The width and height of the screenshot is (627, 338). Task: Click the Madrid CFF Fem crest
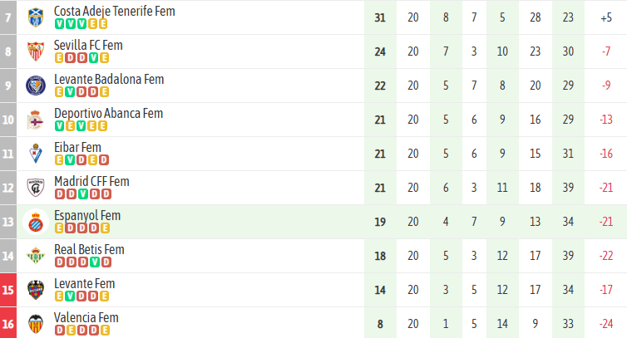pyautogui.click(x=36, y=188)
